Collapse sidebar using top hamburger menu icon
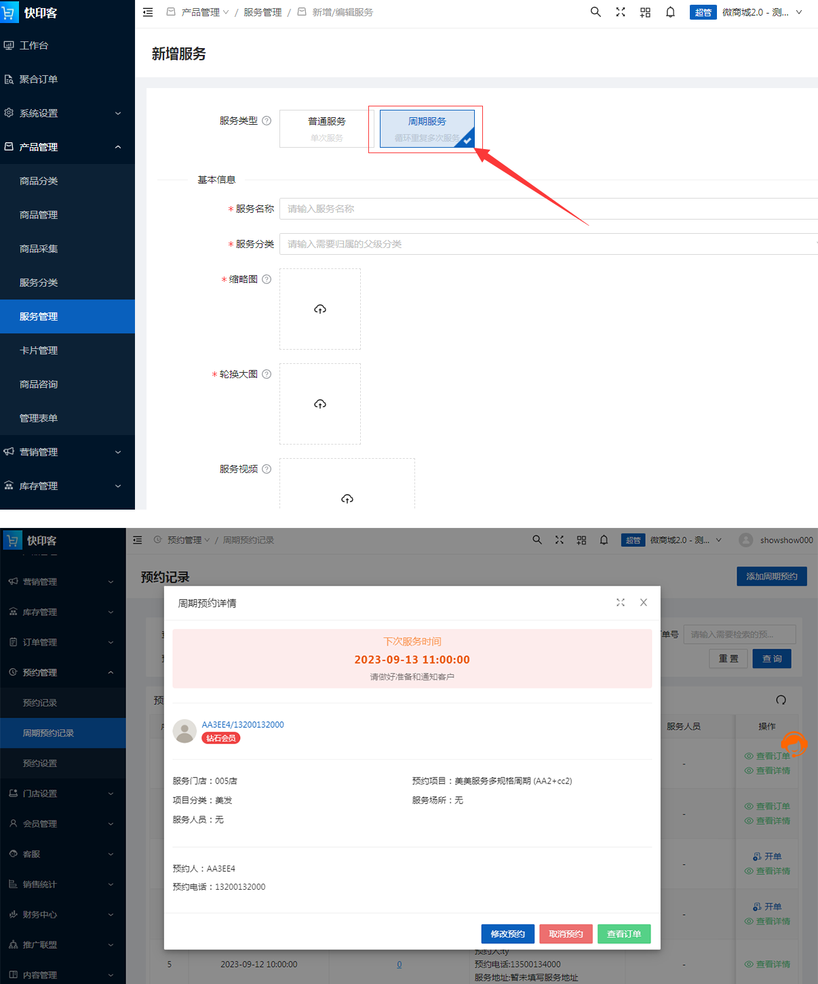 [148, 12]
